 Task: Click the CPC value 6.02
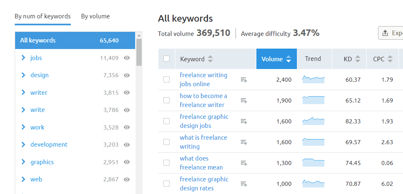point(387,184)
